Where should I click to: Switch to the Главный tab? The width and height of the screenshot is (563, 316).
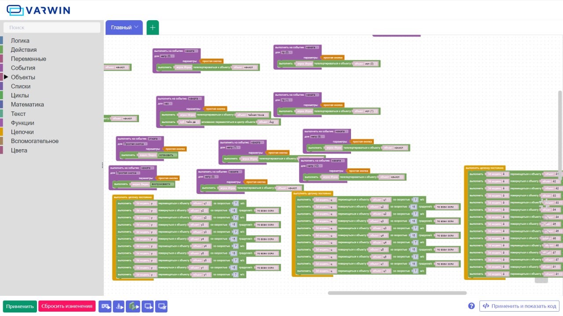[121, 28]
